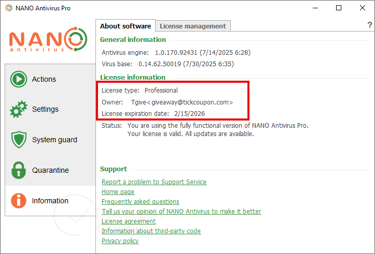Click the gears Settings icon
Screen dimensions: 375x254
pos(19,109)
